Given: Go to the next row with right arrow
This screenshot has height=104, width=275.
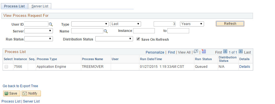Looking at the screenshot, I should point(241,52).
